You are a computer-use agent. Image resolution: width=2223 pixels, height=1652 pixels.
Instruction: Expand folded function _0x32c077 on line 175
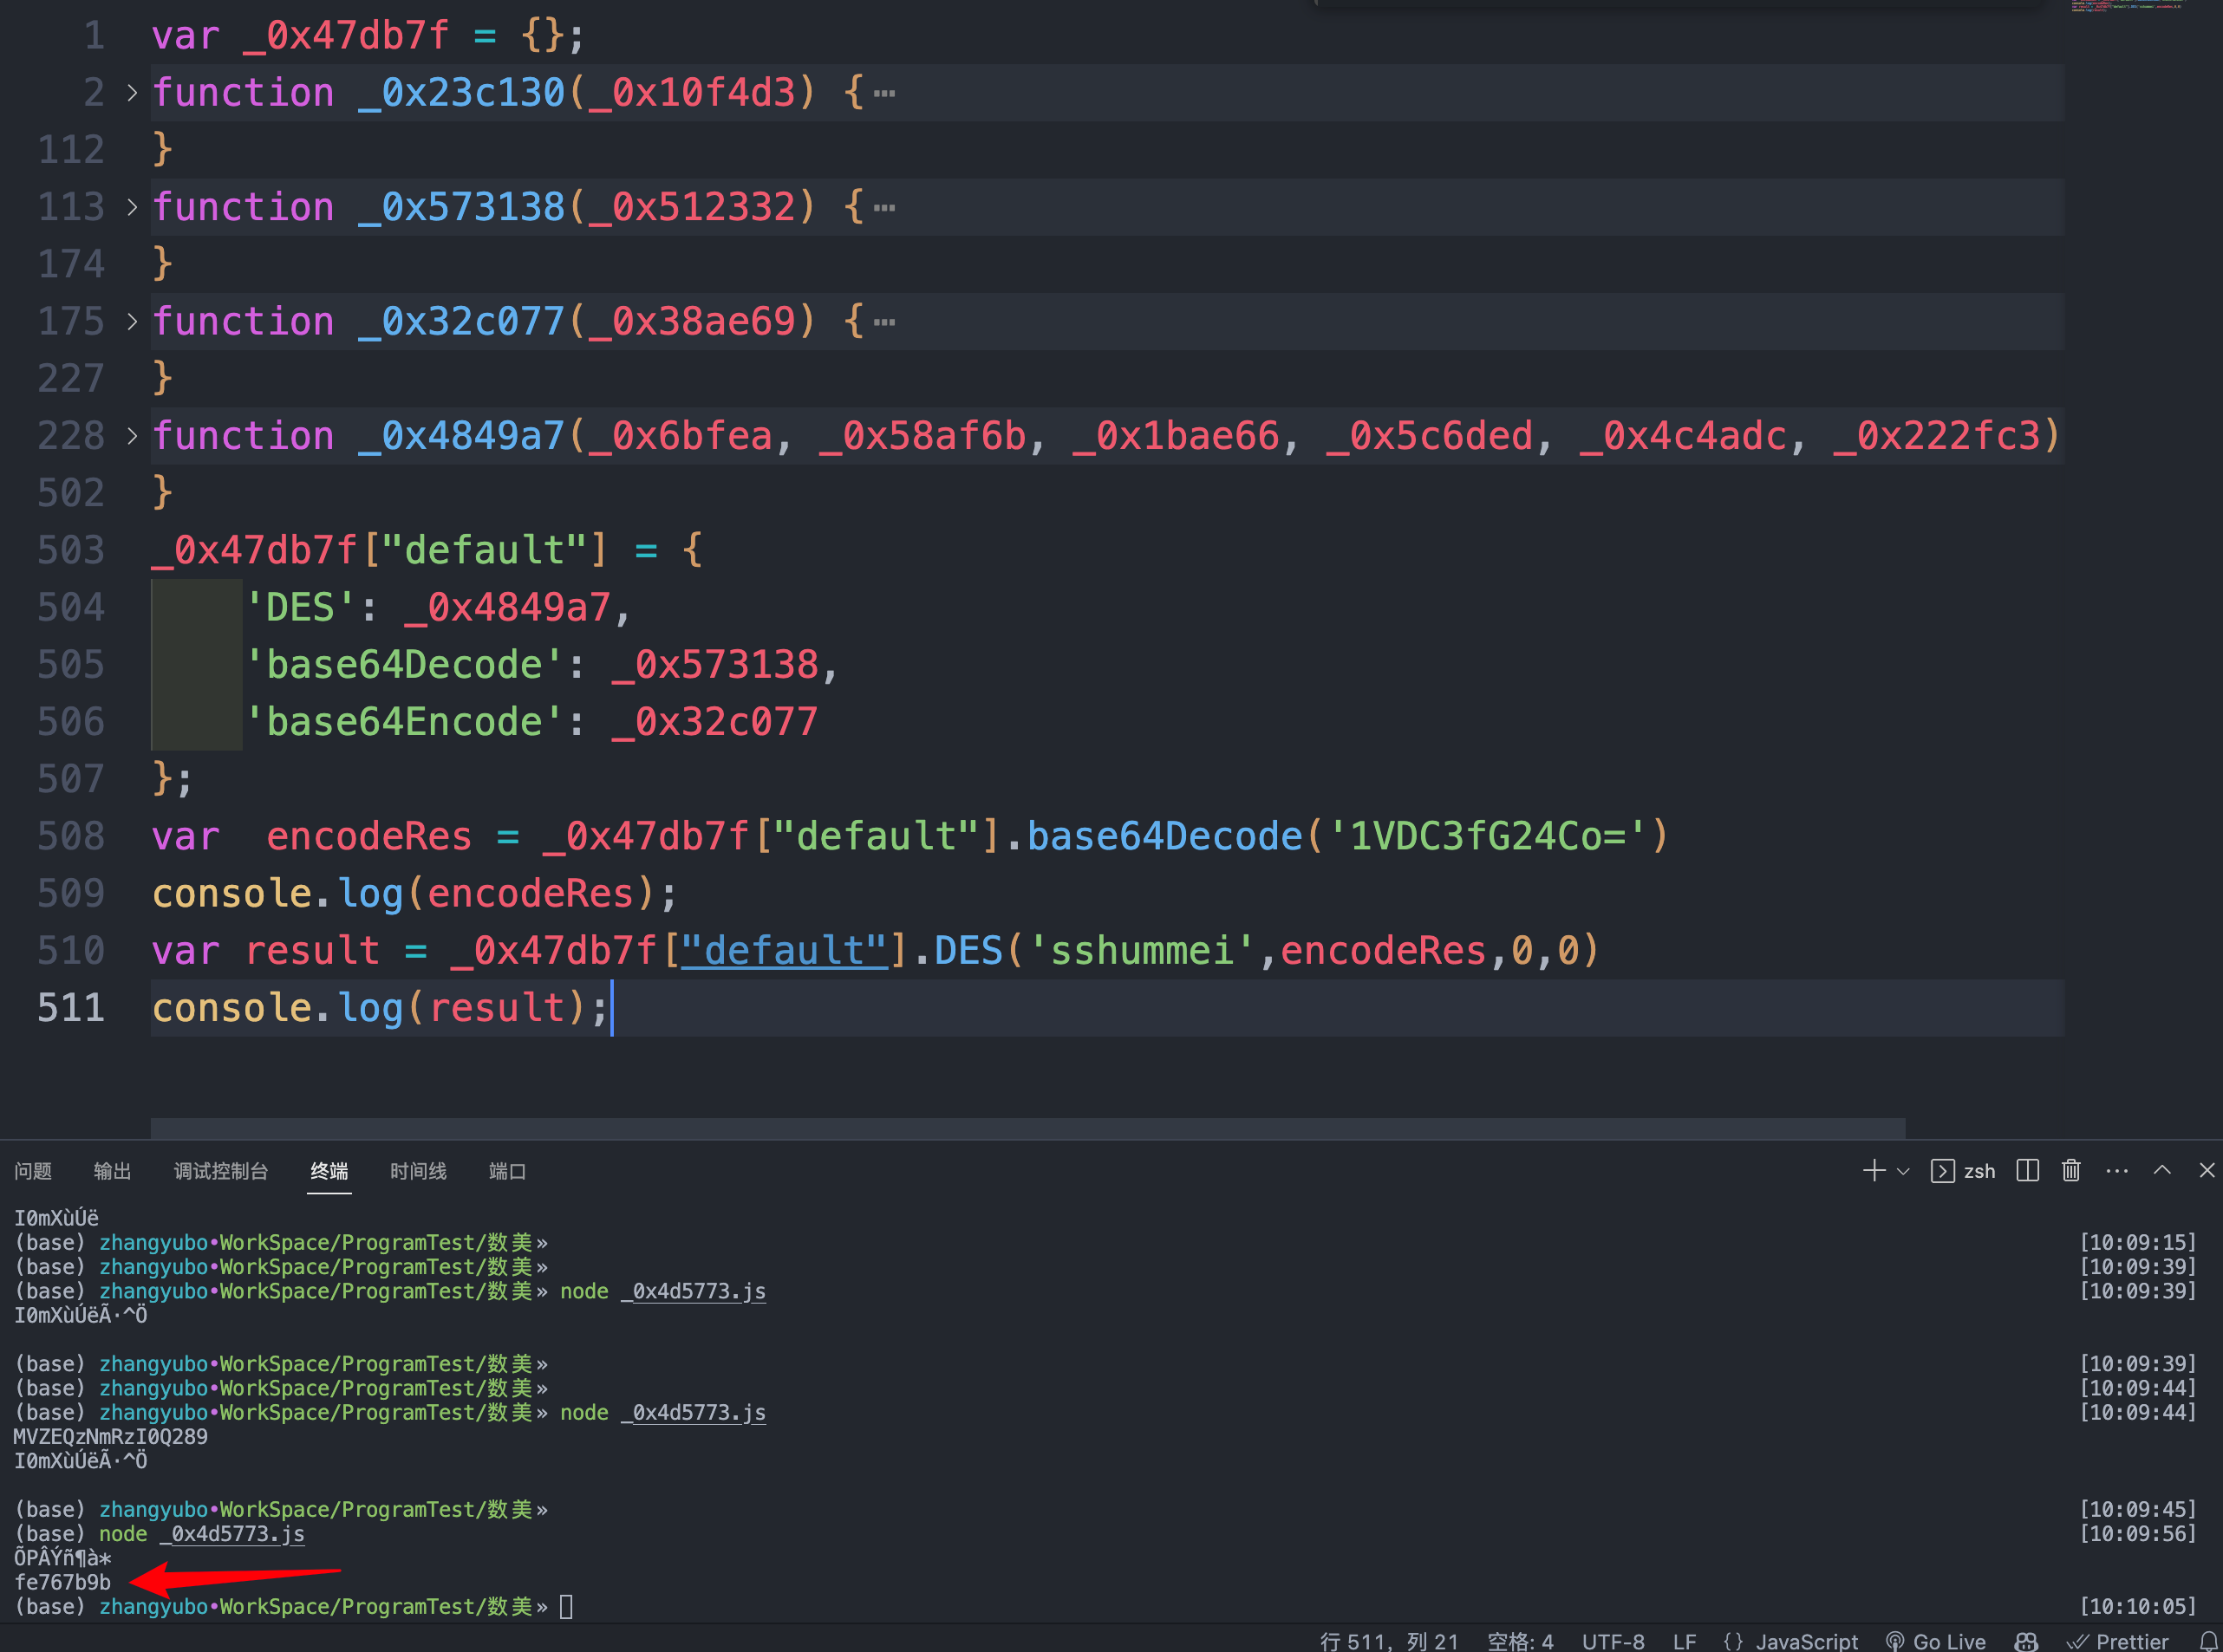[x=132, y=321]
